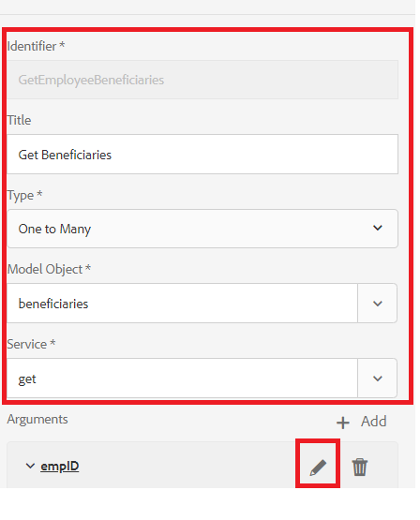Click the Title field label

19,120
